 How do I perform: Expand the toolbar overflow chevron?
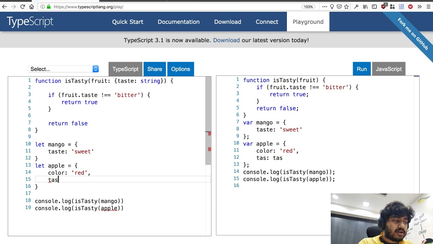coord(419,7)
